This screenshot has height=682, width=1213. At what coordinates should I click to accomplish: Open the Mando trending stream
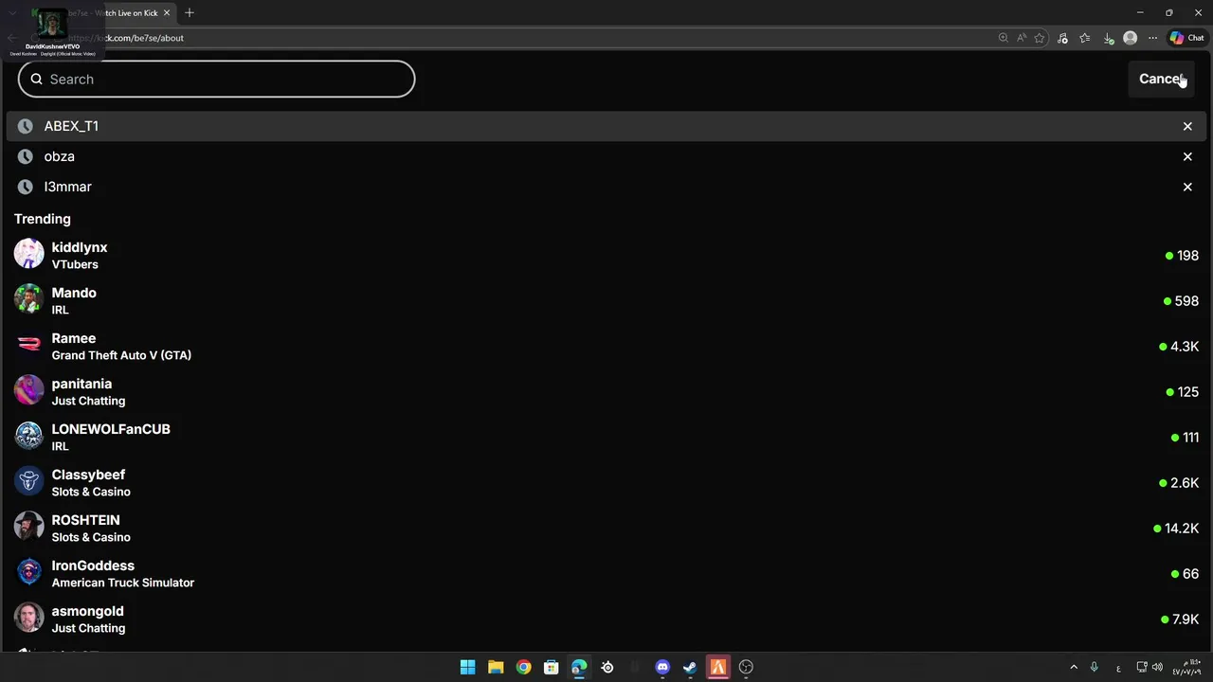[x=606, y=300]
